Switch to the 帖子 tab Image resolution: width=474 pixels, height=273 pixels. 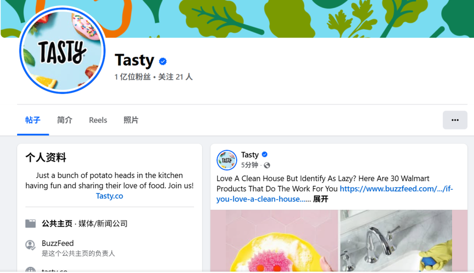[x=33, y=120]
